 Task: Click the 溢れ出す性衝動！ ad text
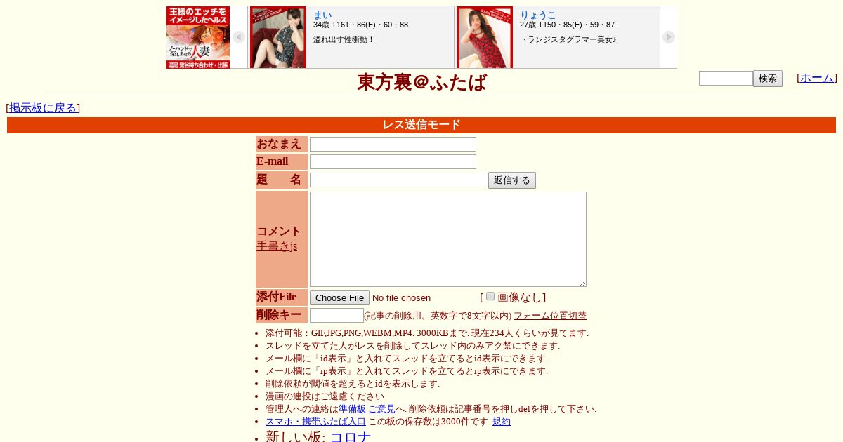[344, 39]
